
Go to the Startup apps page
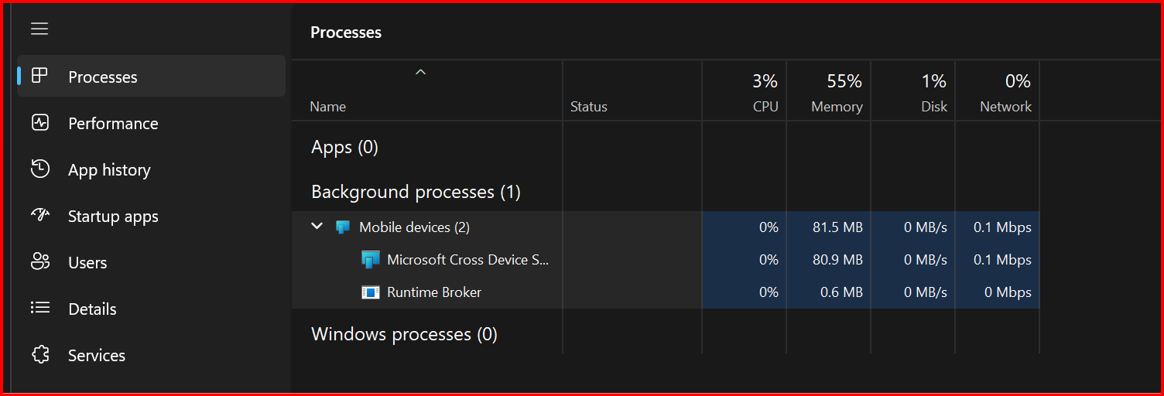coord(113,217)
